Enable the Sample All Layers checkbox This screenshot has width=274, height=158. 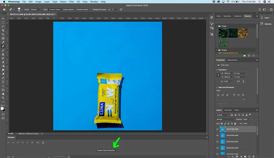coord(92,10)
